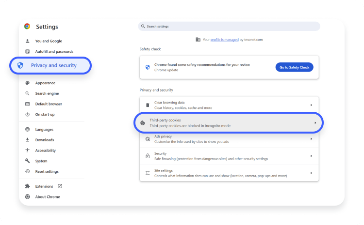Go to Autofill and passwords
The image size is (364, 225).
point(54,51)
